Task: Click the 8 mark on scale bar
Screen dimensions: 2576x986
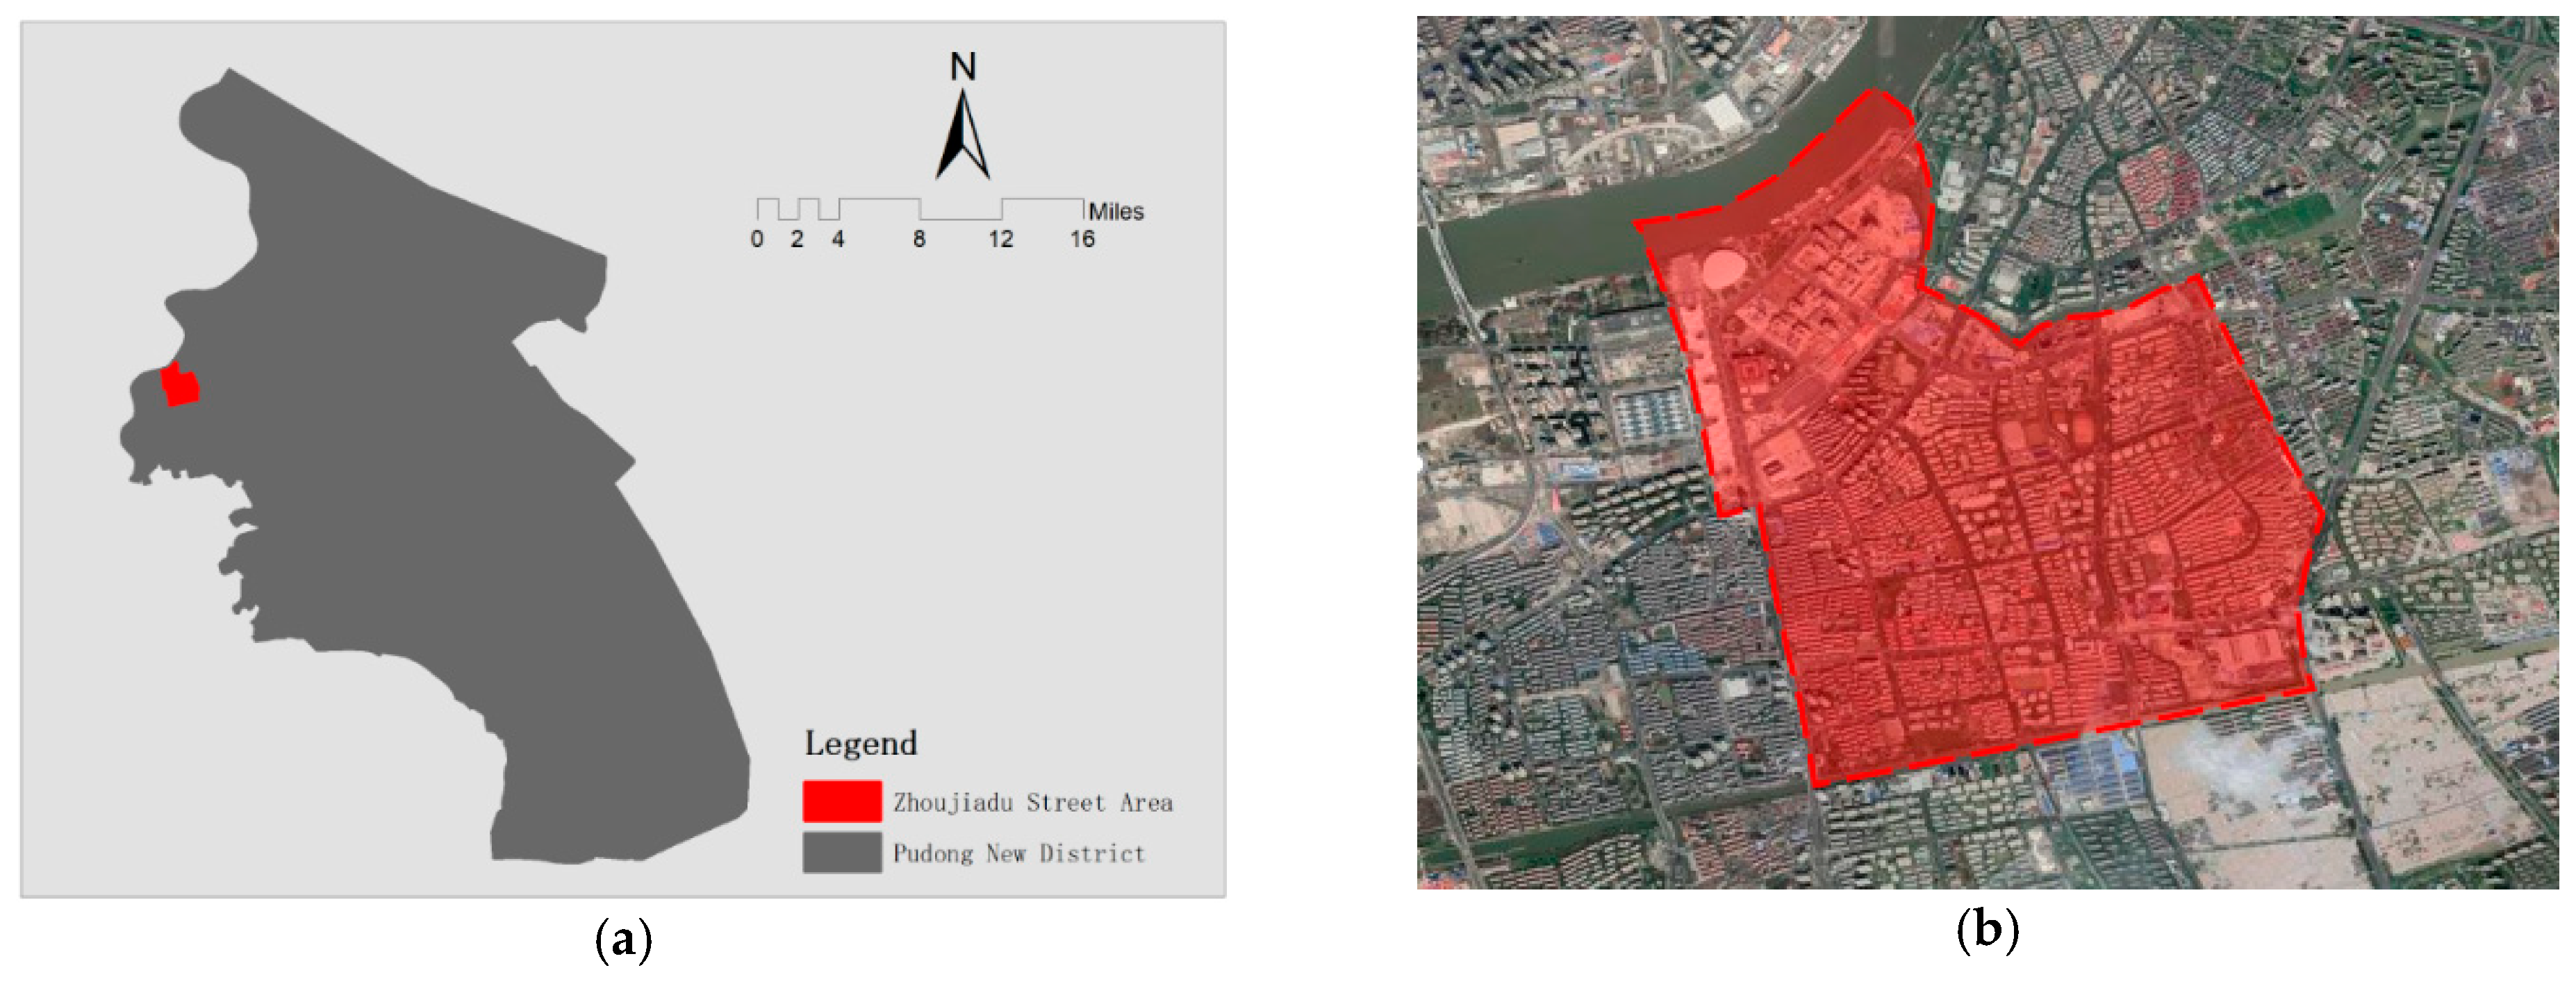Action: (x=918, y=239)
